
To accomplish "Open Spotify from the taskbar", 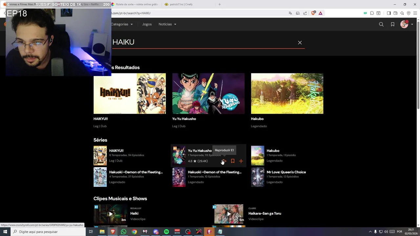I will [x=166, y=232].
